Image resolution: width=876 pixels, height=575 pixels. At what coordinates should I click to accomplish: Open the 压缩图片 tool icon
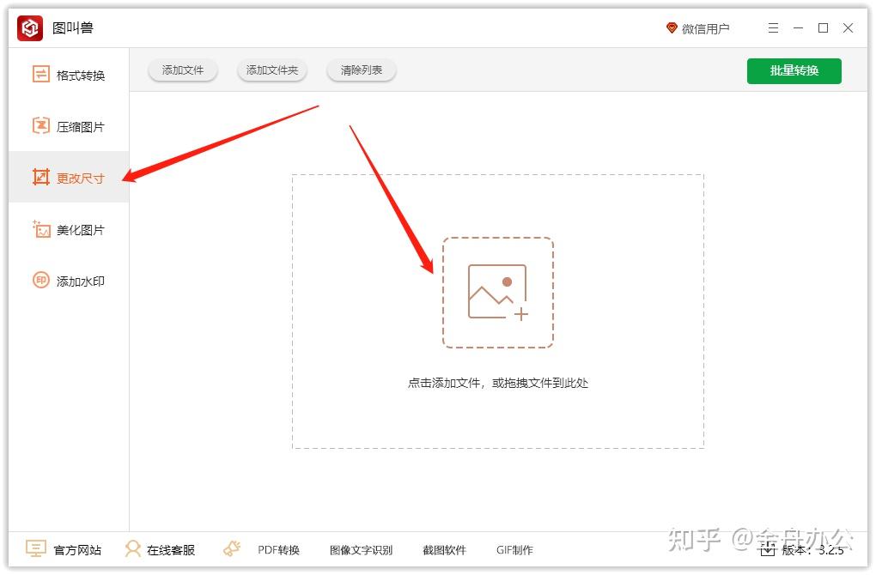(x=40, y=126)
